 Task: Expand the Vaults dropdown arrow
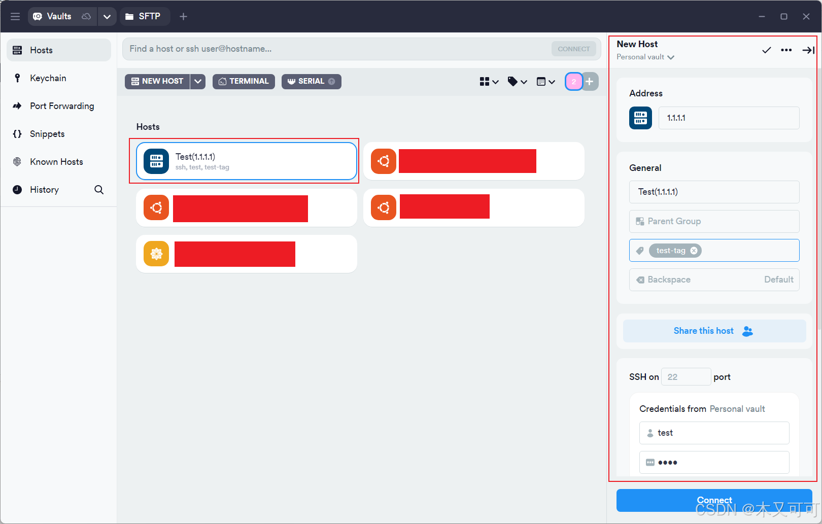pos(107,16)
